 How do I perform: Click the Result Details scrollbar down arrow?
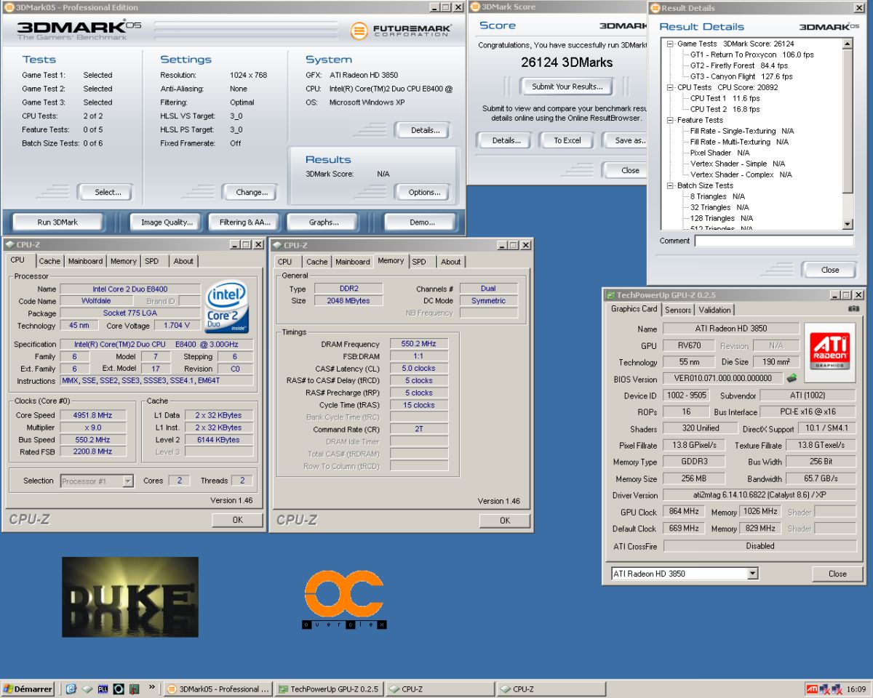click(x=848, y=224)
